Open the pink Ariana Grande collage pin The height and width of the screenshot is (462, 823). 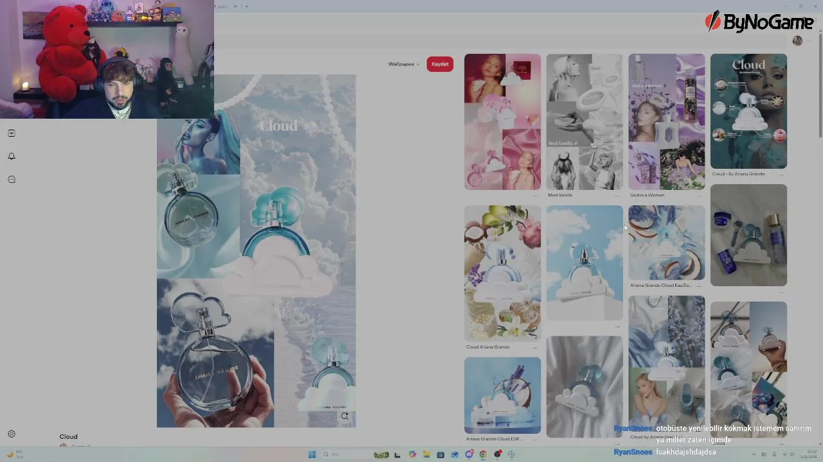[502, 122]
